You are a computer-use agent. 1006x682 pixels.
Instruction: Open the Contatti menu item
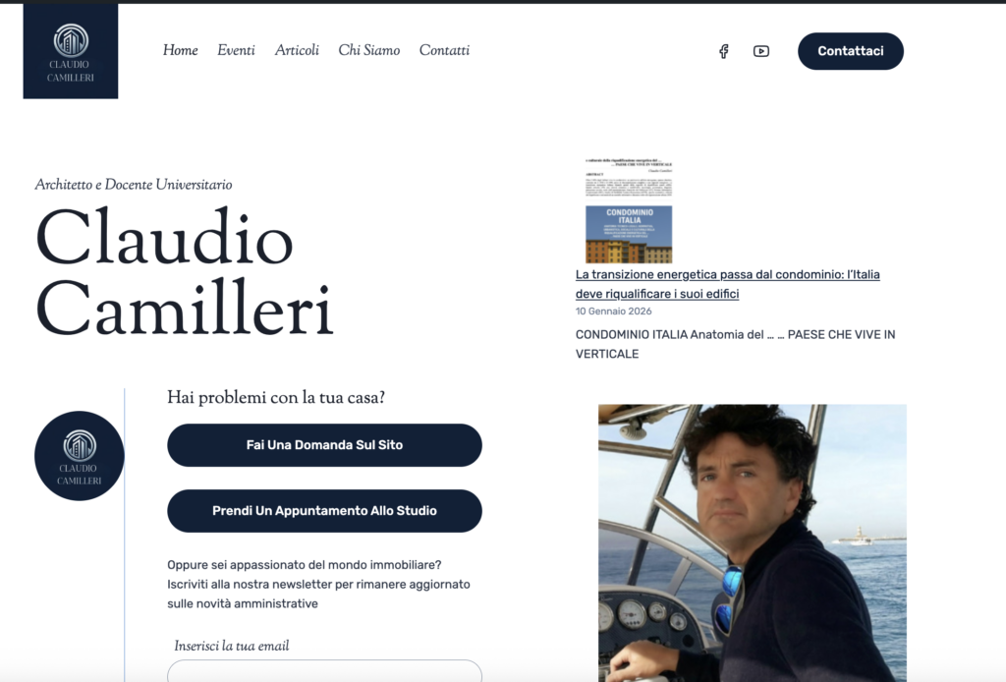[444, 49]
